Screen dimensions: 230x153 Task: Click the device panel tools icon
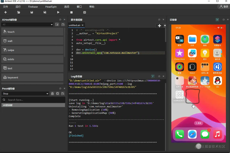[x=217, y=20]
